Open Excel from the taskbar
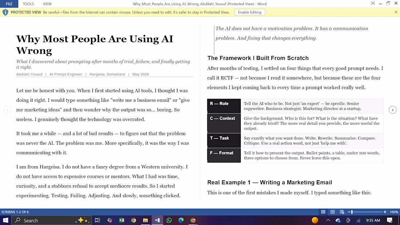The image size is (400, 225). [122, 220]
